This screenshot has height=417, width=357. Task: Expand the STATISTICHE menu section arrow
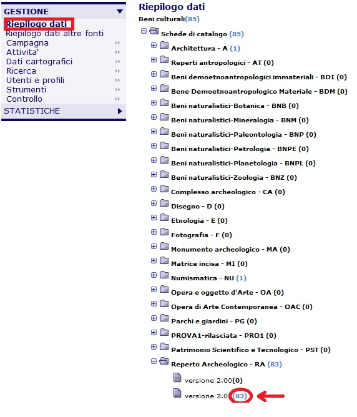tap(120, 111)
